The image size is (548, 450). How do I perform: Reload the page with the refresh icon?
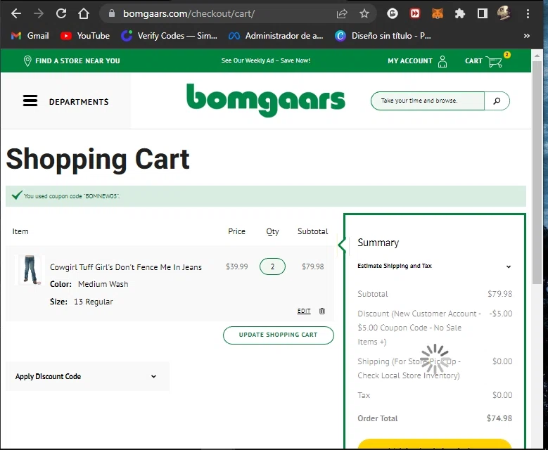pyautogui.click(x=61, y=13)
